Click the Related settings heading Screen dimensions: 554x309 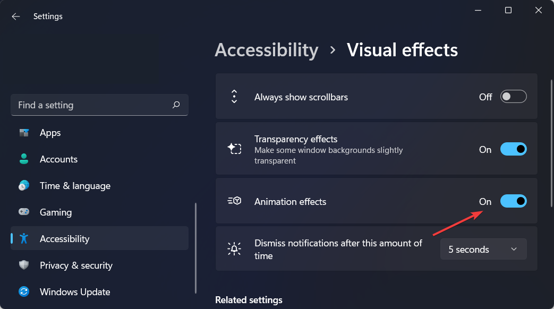249,299
